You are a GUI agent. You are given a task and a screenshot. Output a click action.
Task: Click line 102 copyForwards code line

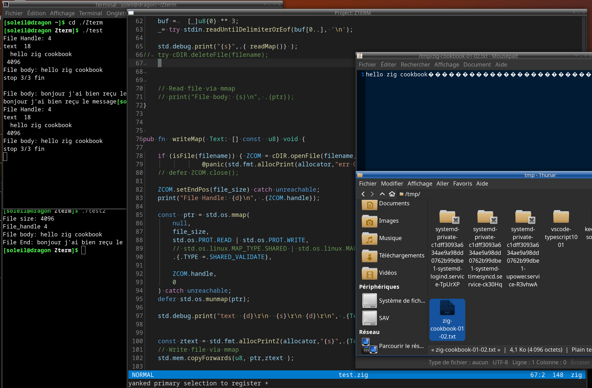(226, 358)
